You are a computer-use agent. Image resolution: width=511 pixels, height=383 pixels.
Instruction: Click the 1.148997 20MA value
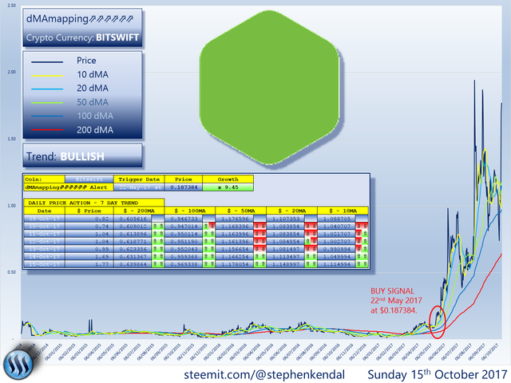click(x=286, y=264)
